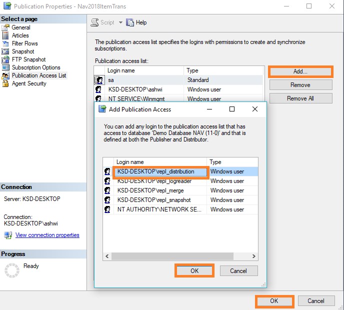The height and width of the screenshot is (310, 344).
Task: Go to the Filter Rows page
Action: (24, 43)
